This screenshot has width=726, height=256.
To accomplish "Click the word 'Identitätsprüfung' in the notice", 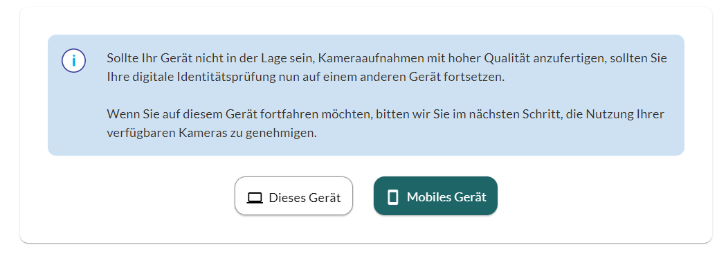I will click(x=220, y=77).
